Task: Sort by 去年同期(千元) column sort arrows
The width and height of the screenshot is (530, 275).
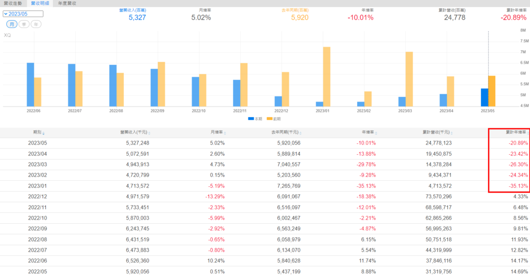Action: click(x=301, y=133)
